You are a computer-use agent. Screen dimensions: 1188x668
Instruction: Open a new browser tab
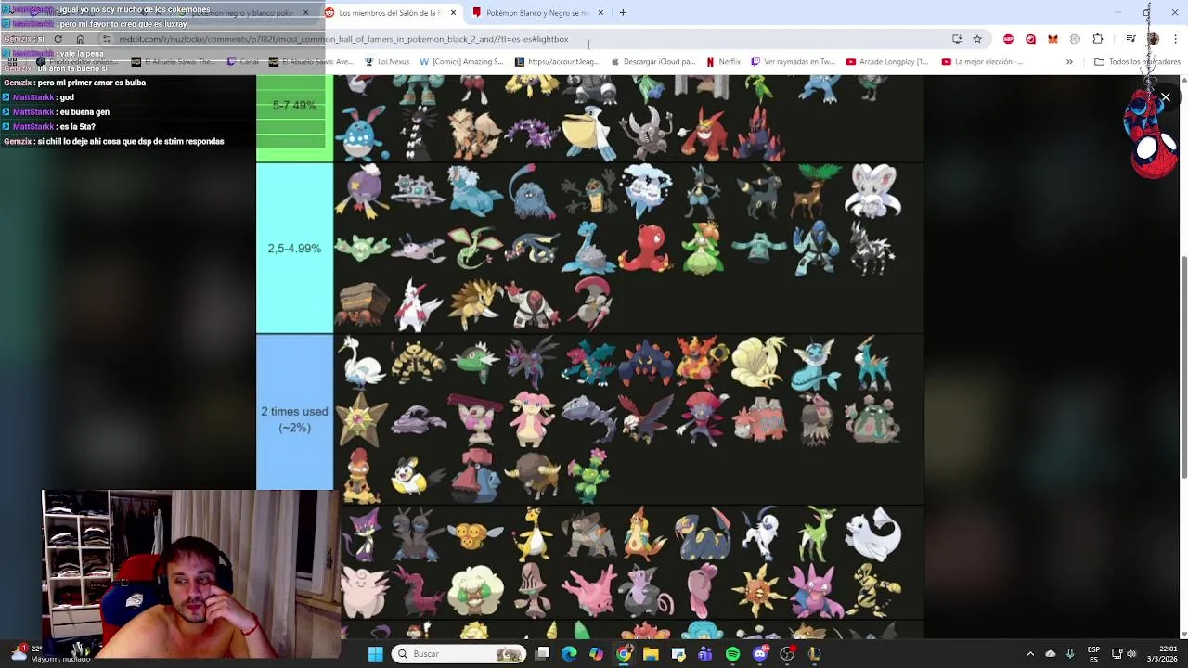[623, 13]
